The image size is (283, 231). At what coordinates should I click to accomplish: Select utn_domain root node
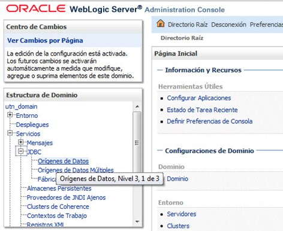[22, 107]
